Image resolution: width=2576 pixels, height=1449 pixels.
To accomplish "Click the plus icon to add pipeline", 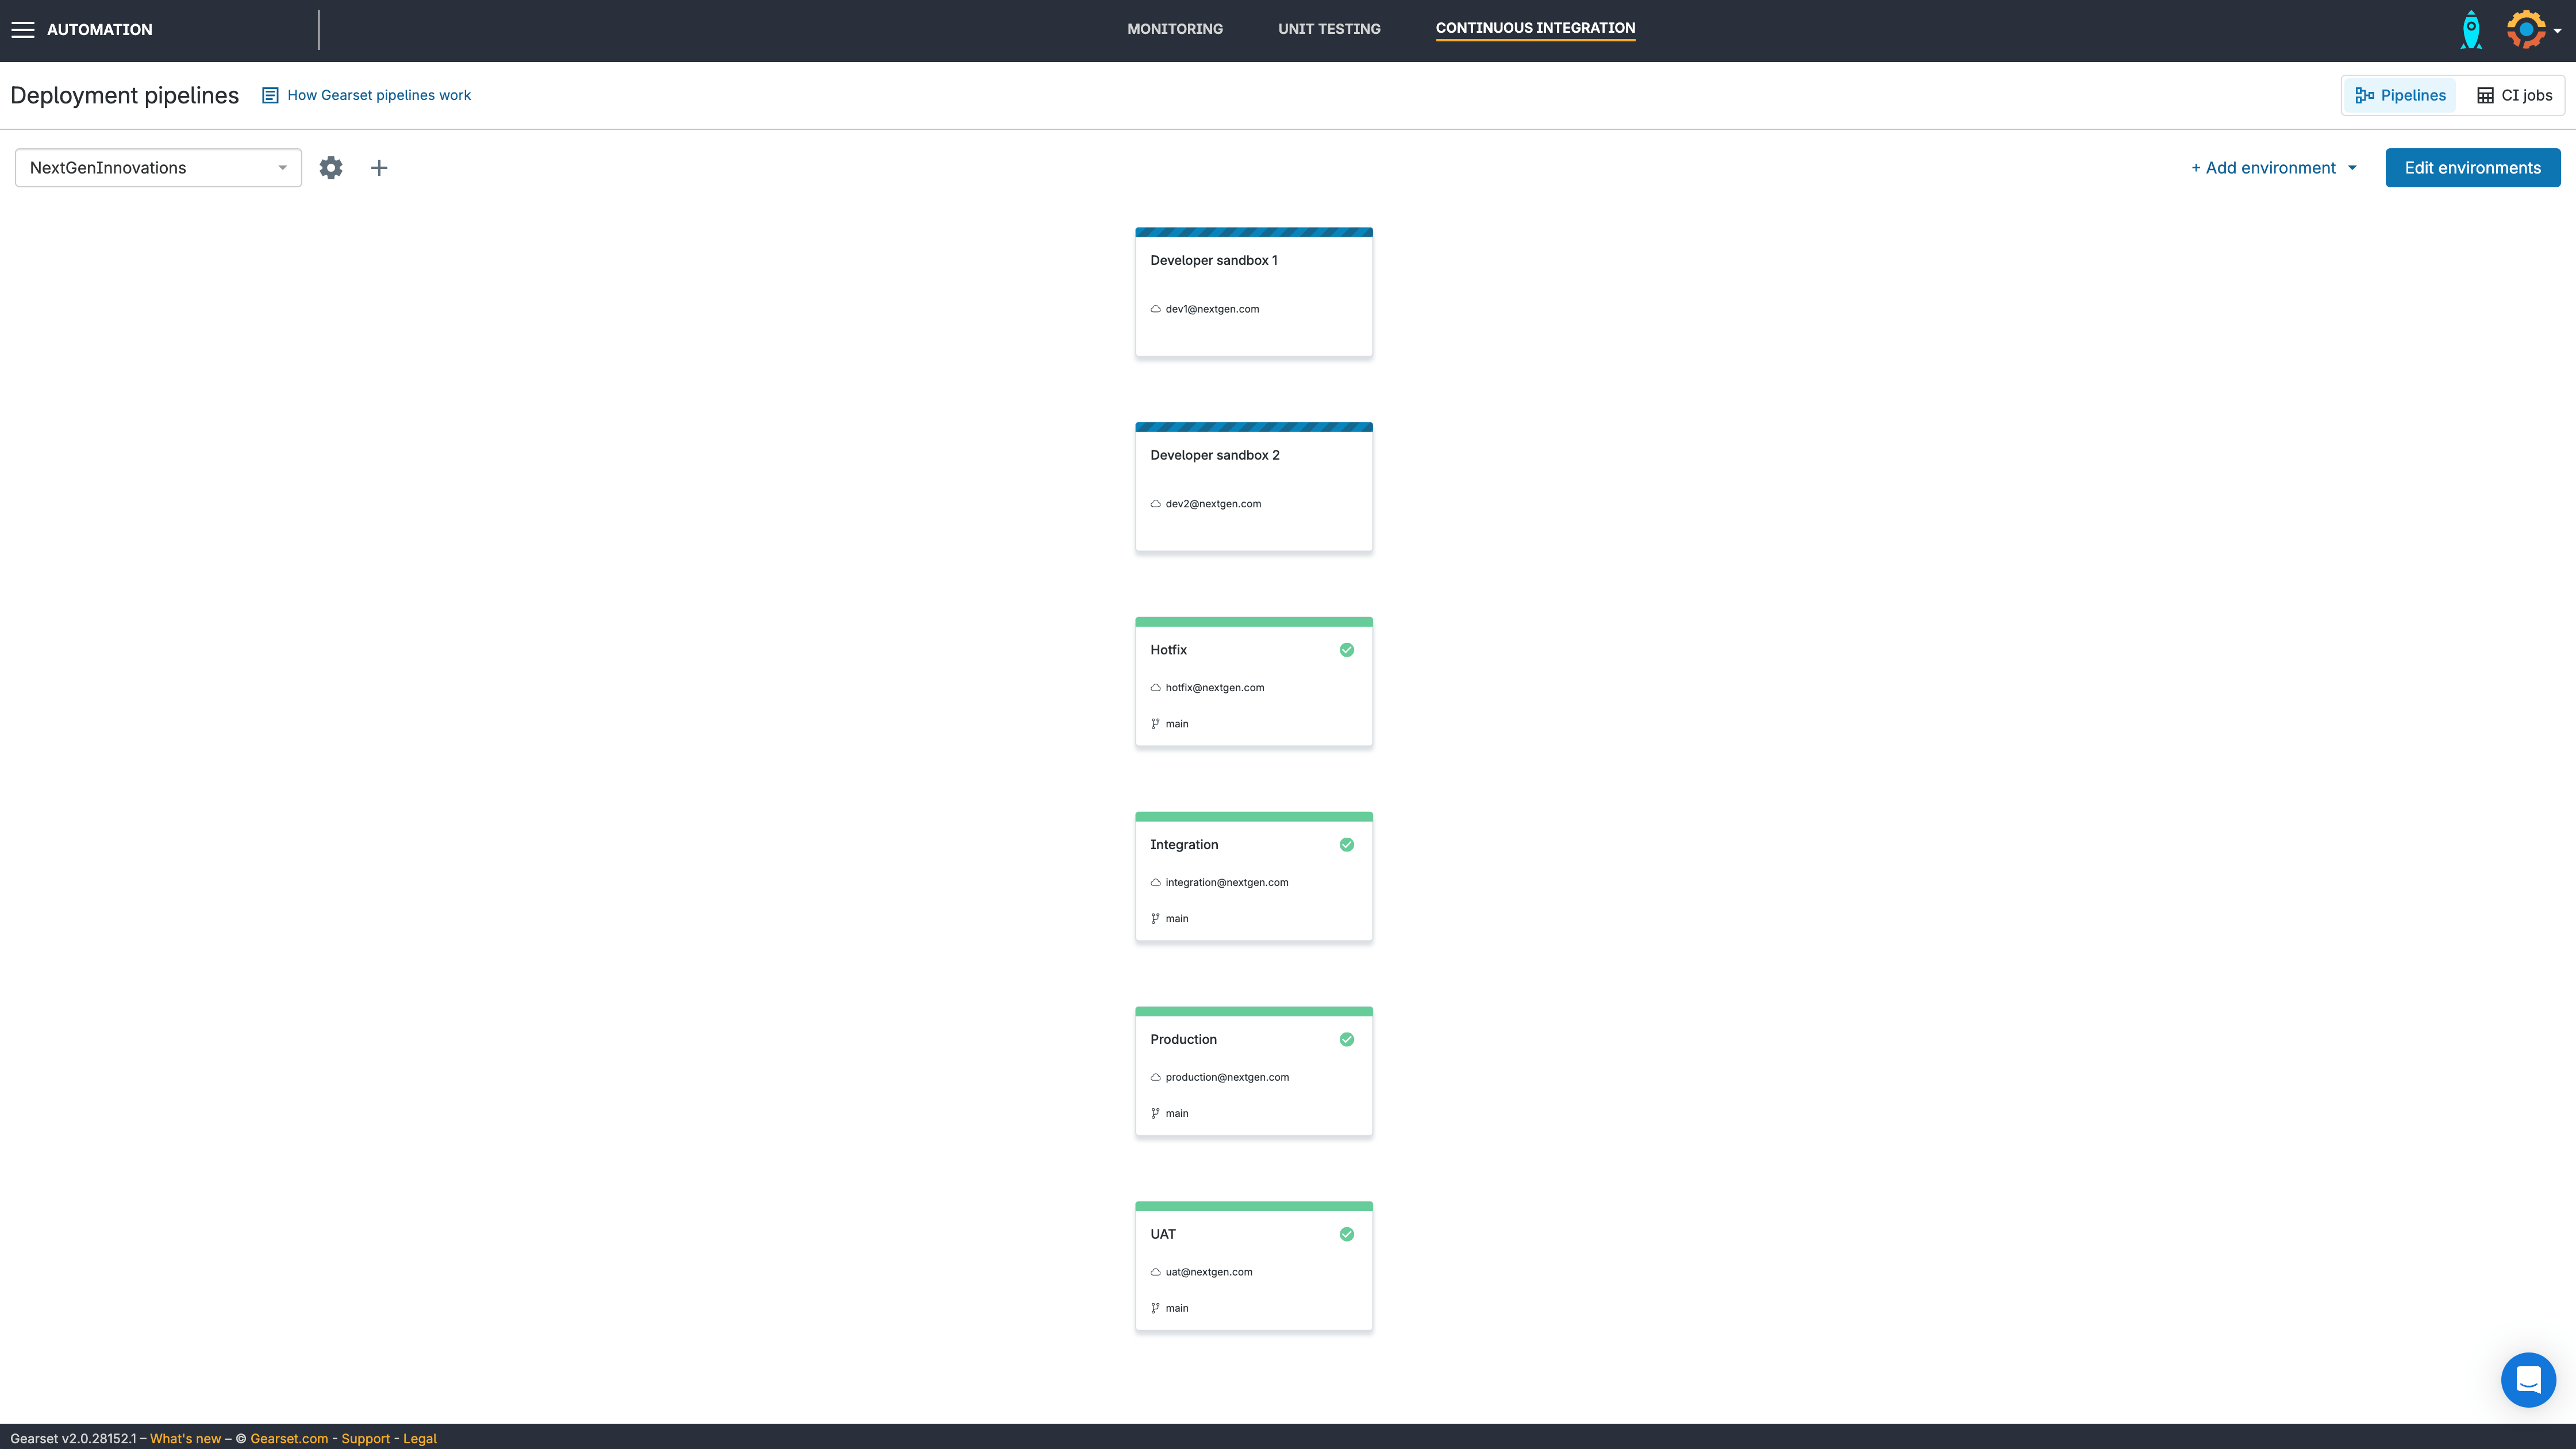I will [x=379, y=168].
